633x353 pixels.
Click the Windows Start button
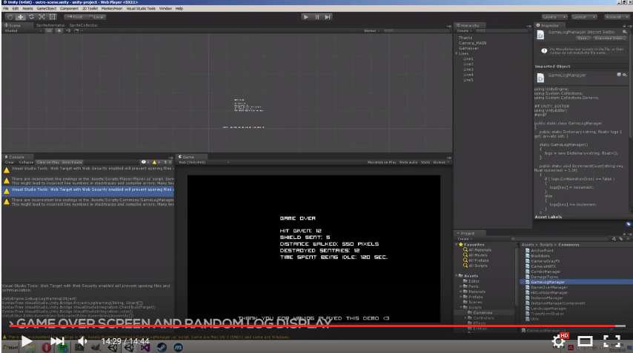pos(10,347)
